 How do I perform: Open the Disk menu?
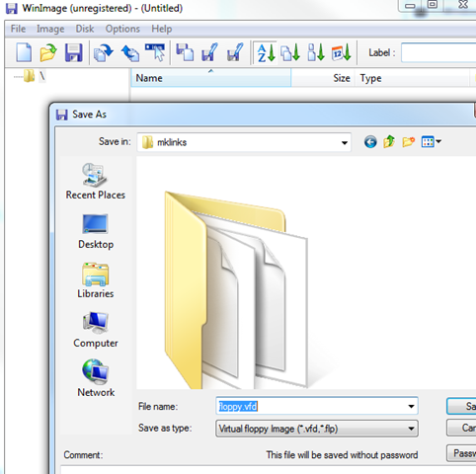point(85,29)
